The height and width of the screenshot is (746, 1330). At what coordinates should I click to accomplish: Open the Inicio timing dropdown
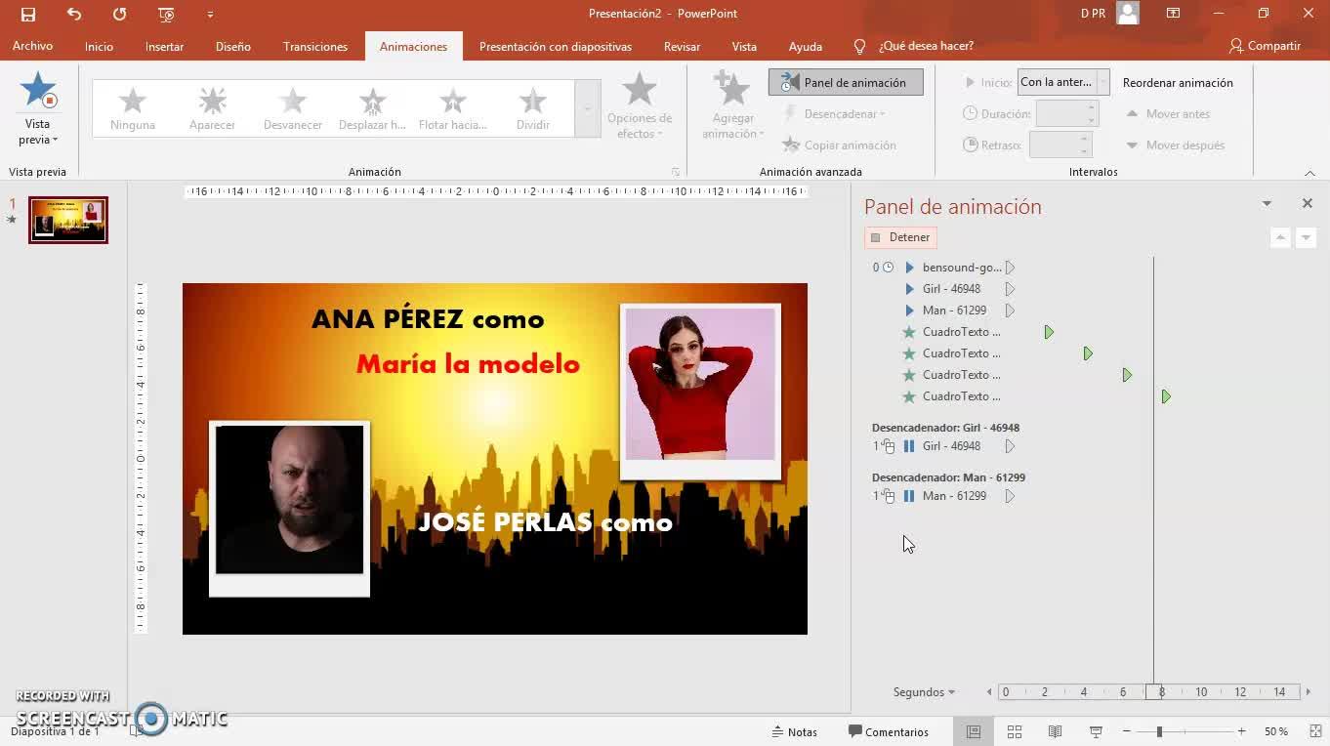(1102, 83)
